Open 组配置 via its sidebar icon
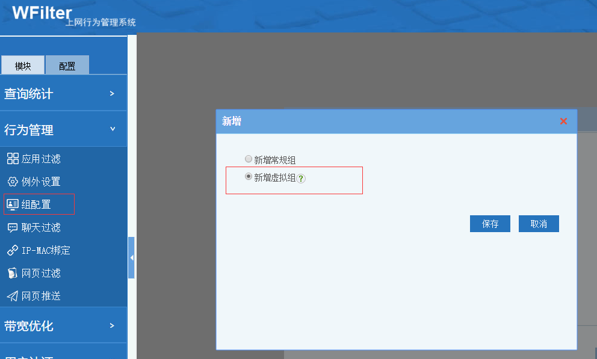Viewport: 597px width, 359px height. click(x=13, y=204)
